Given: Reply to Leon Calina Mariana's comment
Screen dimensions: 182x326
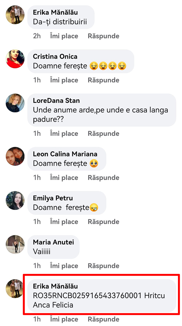Looking at the screenshot, I should click(103, 178).
